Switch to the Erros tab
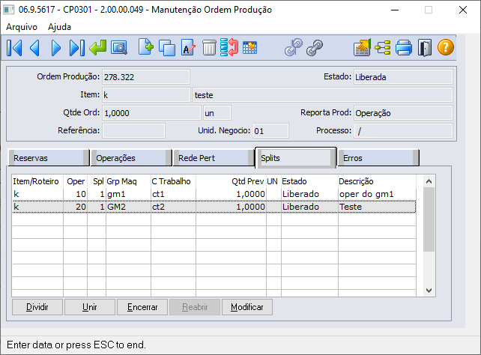 click(378, 158)
